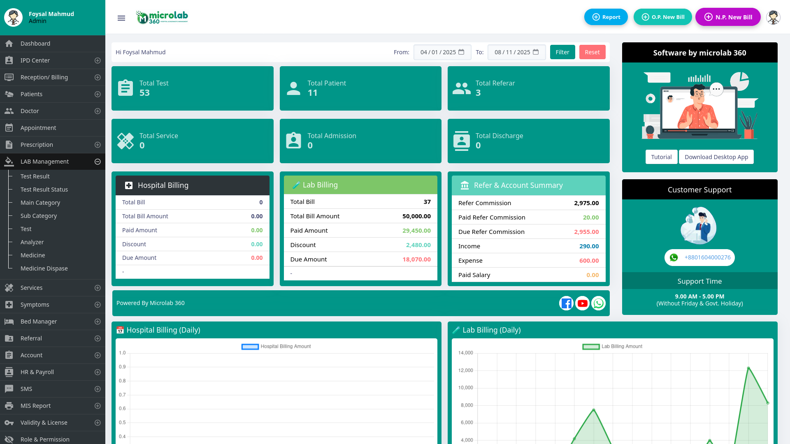Image resolution: width=790 pixels, height=444 pixels.
Task: Open the Facebook icon in footer
Action: click(x=566, y=303)
